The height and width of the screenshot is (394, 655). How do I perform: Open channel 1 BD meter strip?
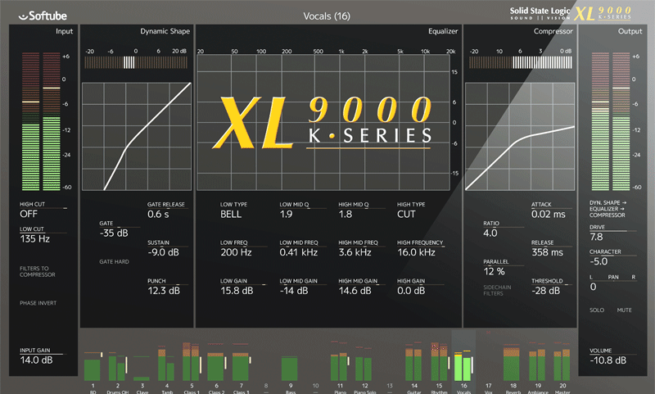(x=93, y=367)
